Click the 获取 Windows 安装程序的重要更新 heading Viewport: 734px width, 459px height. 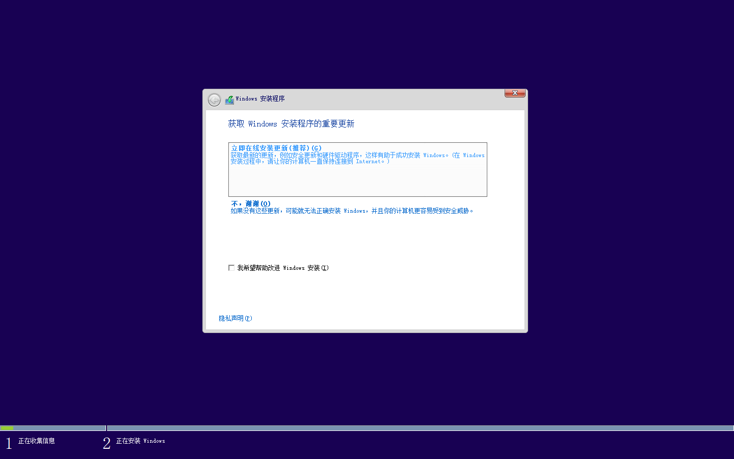point(291,124)
